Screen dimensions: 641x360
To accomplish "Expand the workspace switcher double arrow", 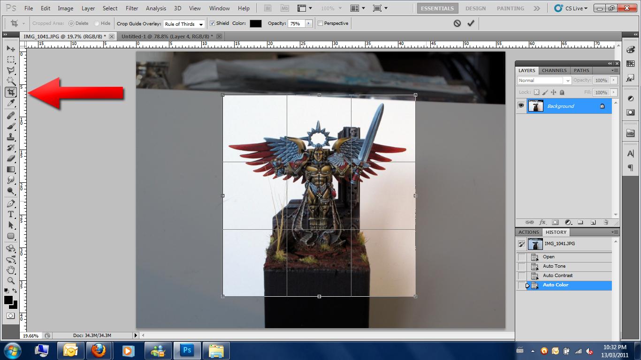I will coord(537,8).
